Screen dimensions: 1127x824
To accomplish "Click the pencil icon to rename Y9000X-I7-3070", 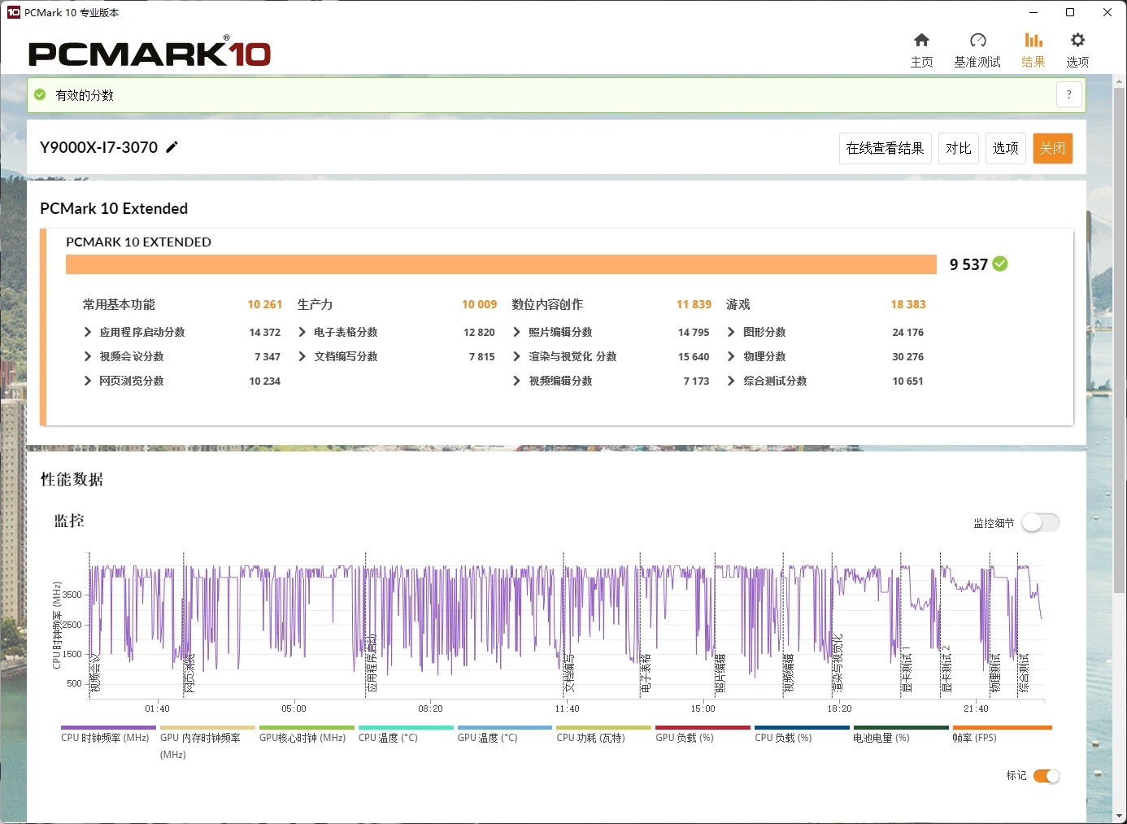I will [x=172, y=147].
